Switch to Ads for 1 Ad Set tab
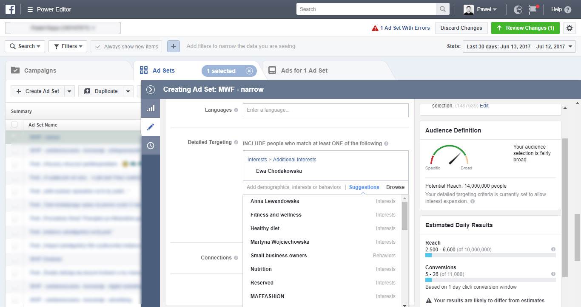Image resolution: width=581 pixels, height=307 pixels. [304, 70]
